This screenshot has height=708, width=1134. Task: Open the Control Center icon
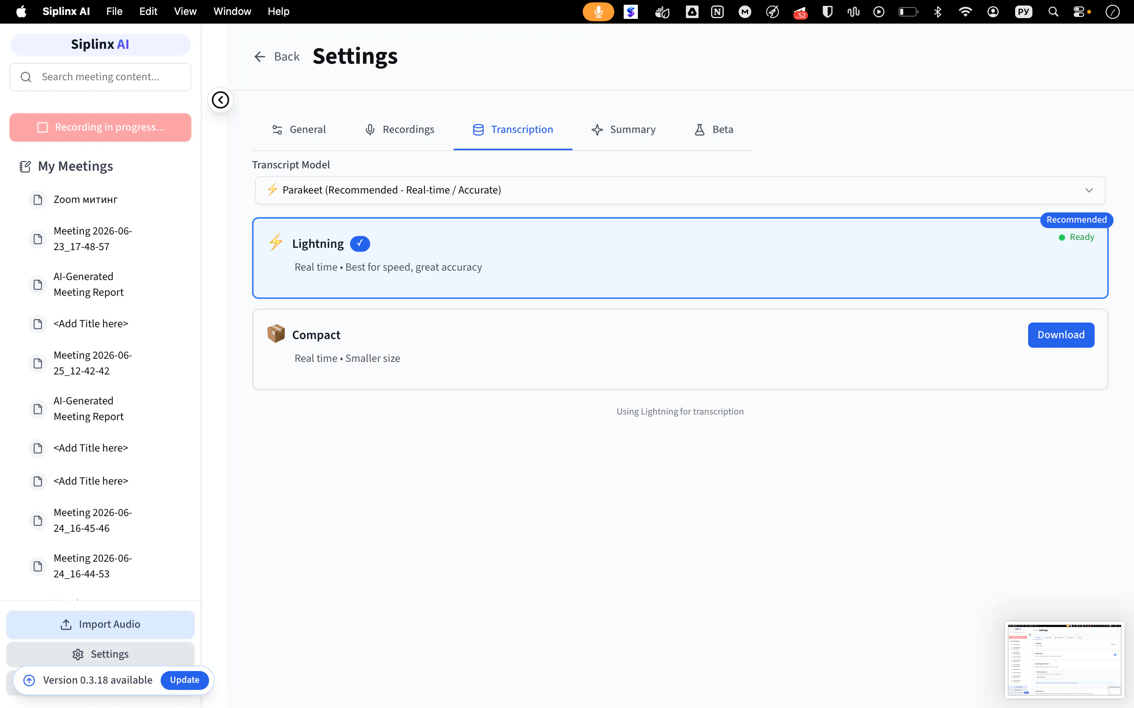pyautogui.click(x=1079, y=12)
